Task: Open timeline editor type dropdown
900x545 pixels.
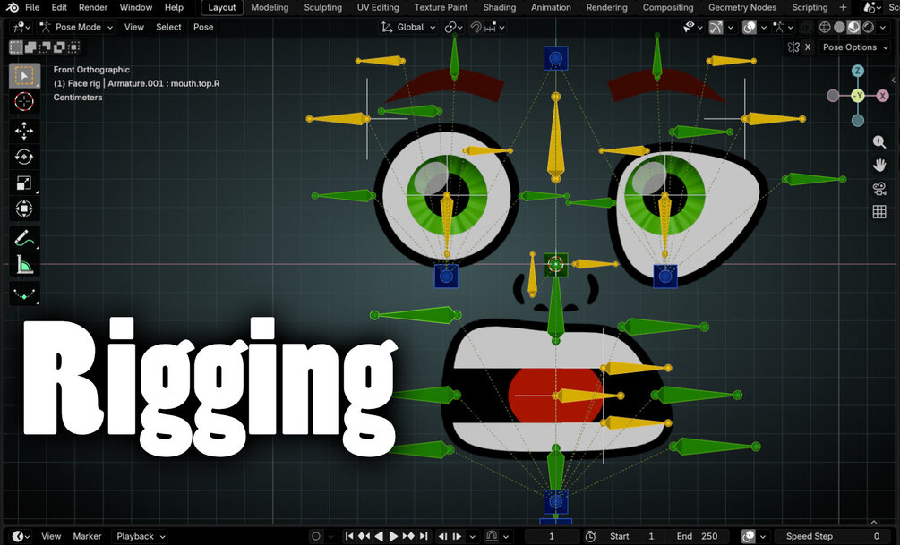Action: click(21, 536)
